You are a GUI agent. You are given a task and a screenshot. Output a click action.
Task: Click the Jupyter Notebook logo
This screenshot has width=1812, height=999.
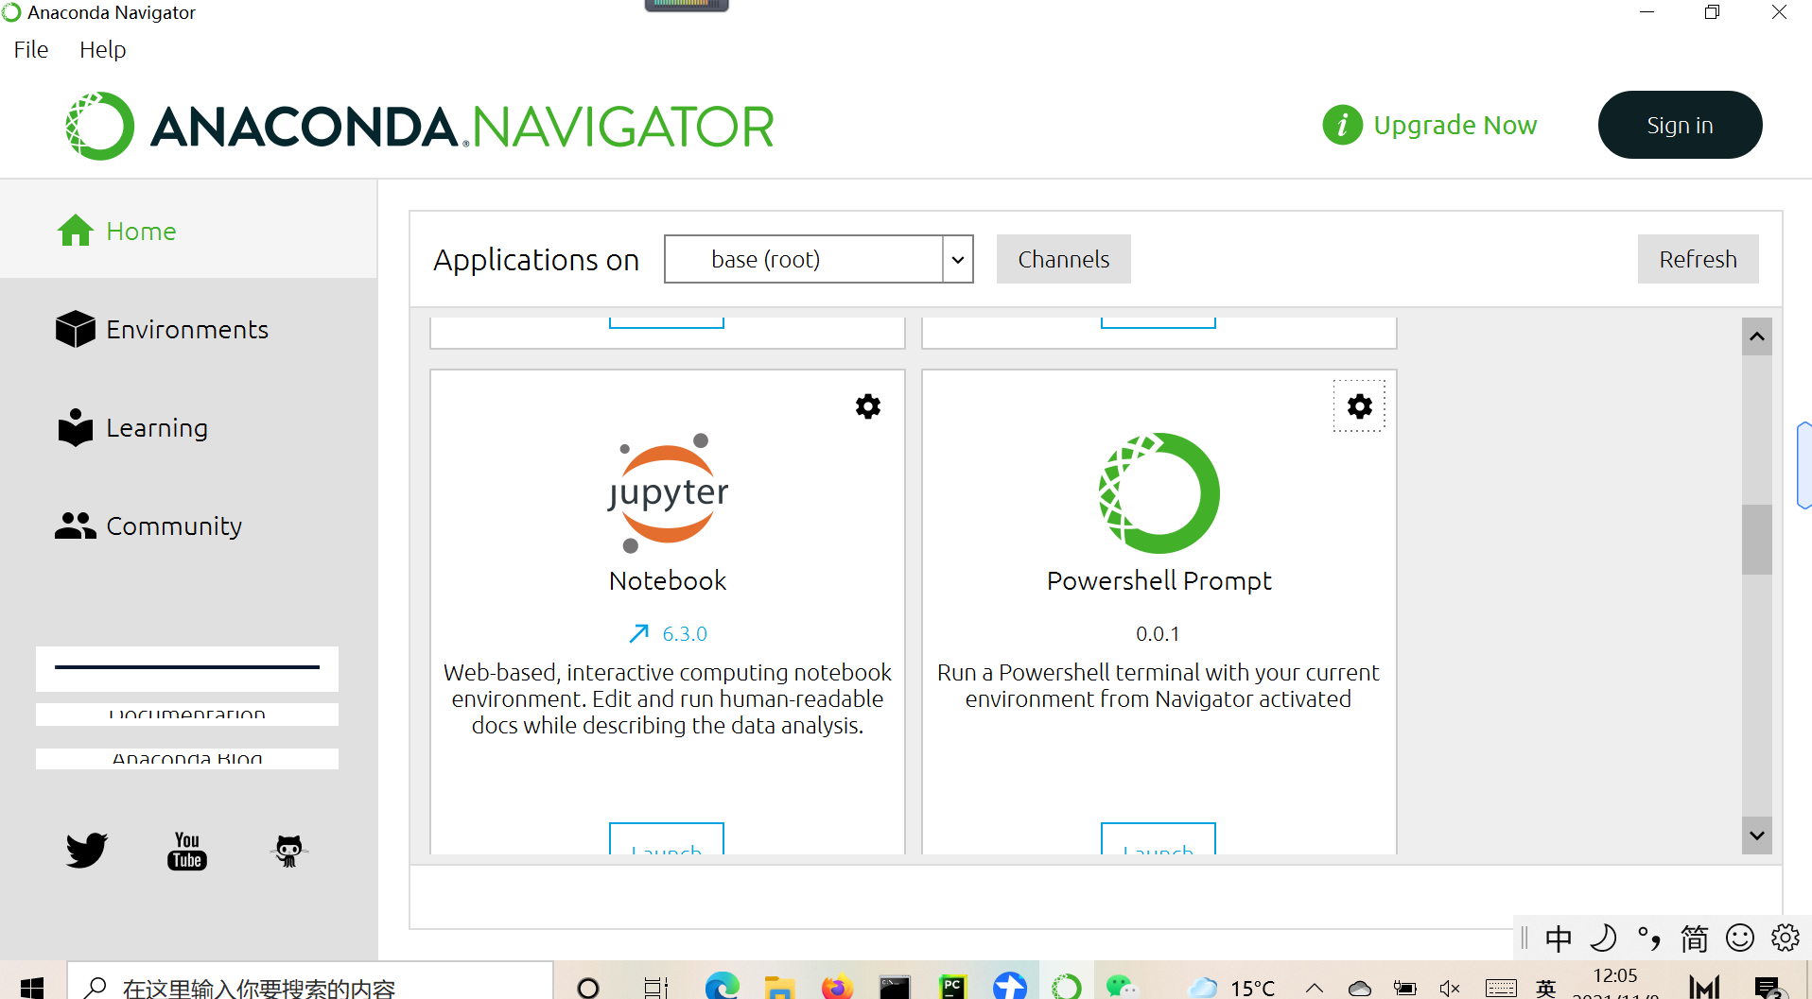point(668,492)
